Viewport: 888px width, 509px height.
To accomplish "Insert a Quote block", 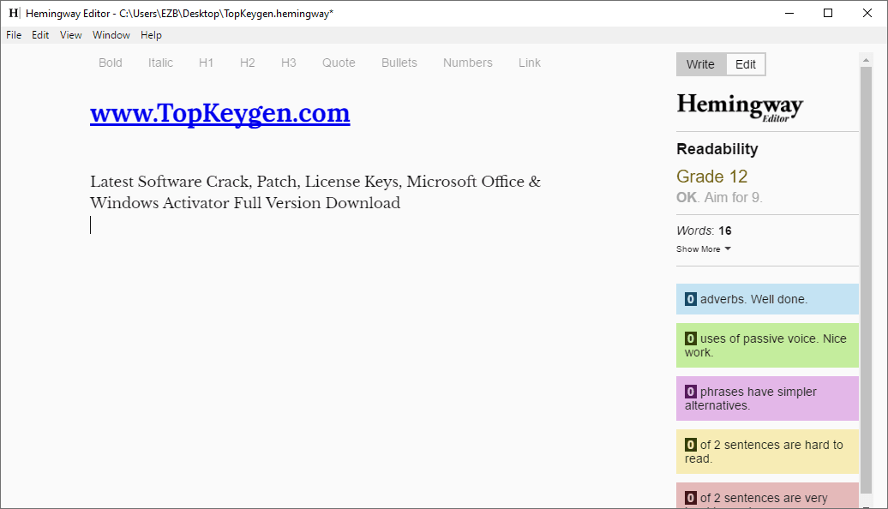I will (x=339, y=63).
